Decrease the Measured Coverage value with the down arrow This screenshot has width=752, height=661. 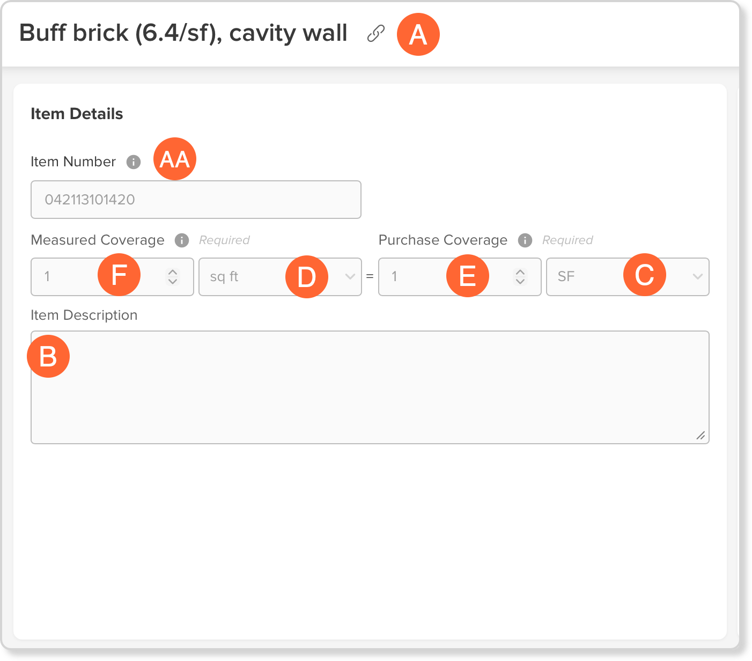tap(173, 281)
